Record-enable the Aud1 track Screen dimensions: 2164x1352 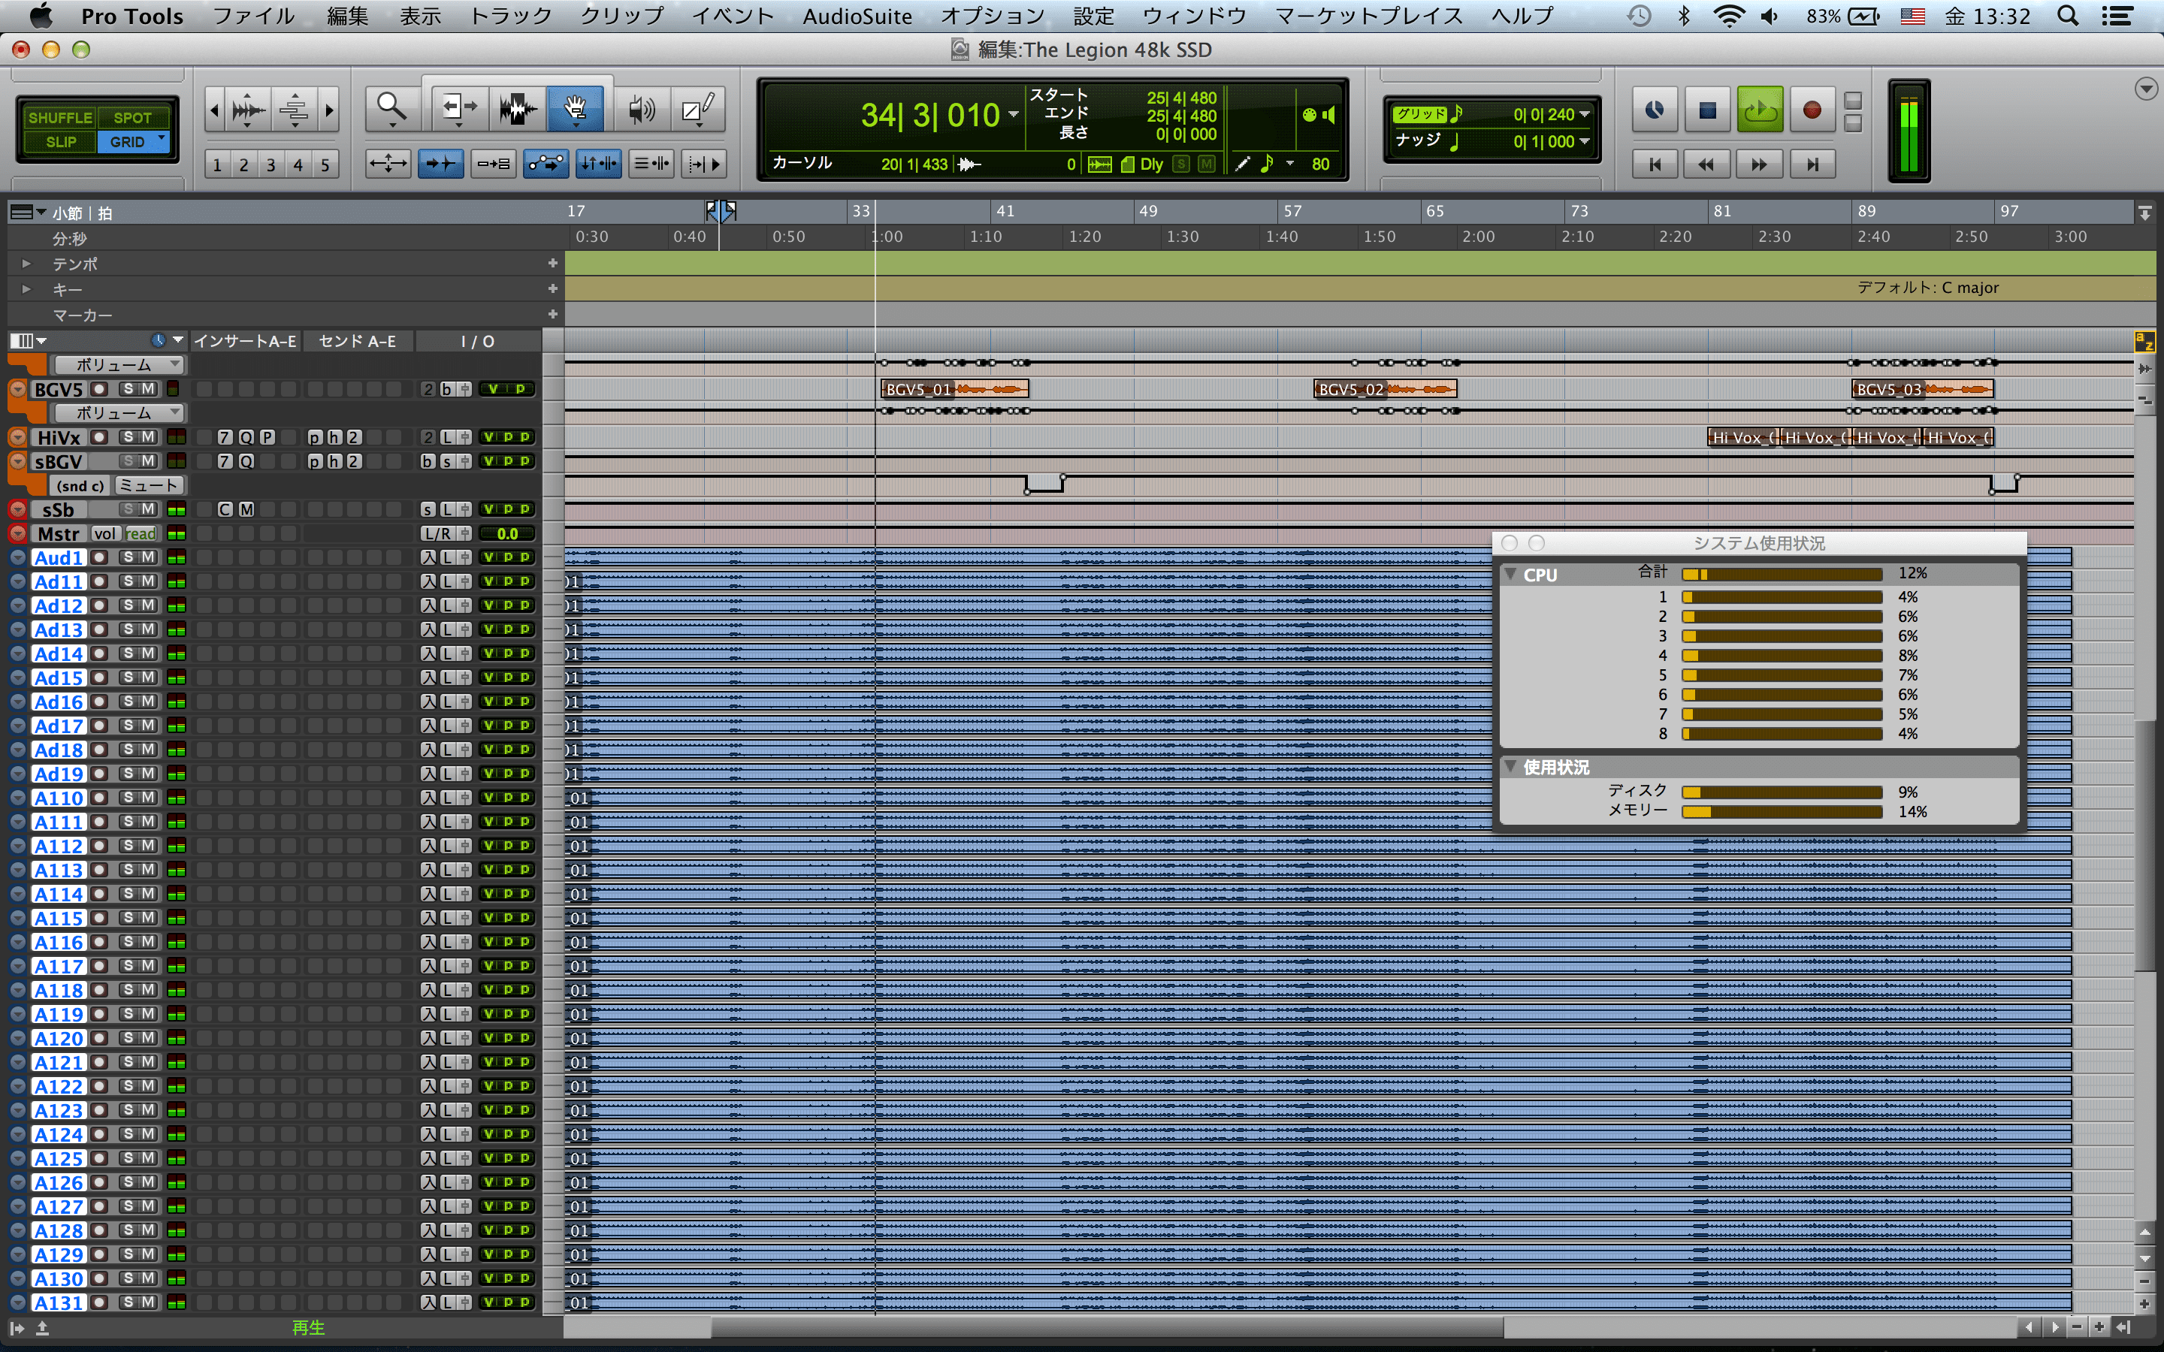pos(100,557)
